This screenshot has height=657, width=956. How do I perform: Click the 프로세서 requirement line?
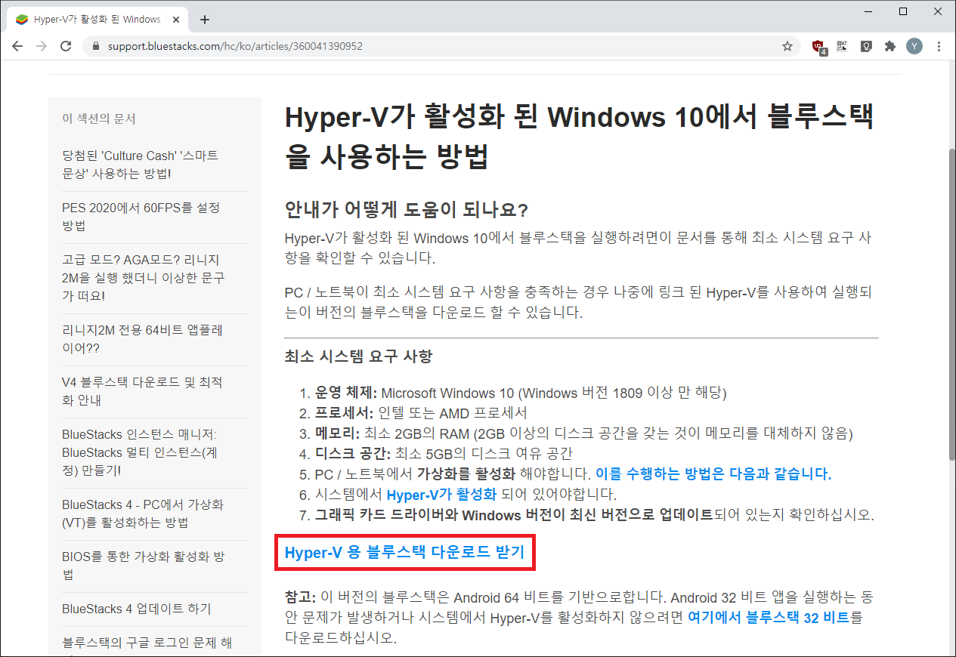coord(421,413)
